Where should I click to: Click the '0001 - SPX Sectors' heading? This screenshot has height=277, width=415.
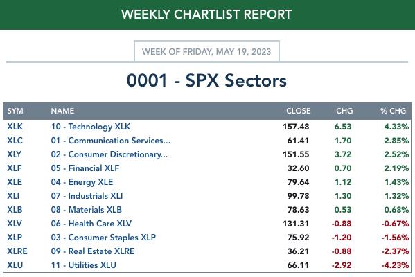click(x=206, y=80)
